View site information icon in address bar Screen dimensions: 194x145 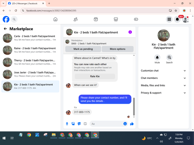click(x=23, y=10)
